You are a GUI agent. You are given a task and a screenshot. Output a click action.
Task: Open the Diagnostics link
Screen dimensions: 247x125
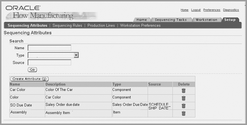point(231,10)
